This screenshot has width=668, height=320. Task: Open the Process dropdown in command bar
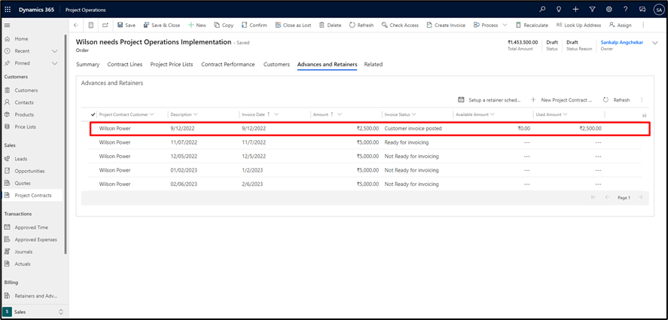coord(490,25)
